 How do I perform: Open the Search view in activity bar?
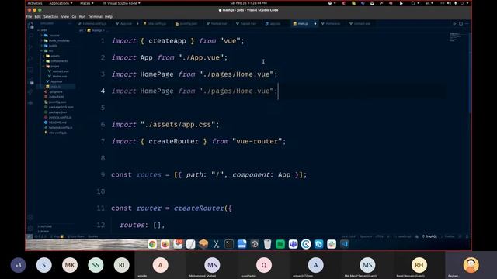[31, 36]
